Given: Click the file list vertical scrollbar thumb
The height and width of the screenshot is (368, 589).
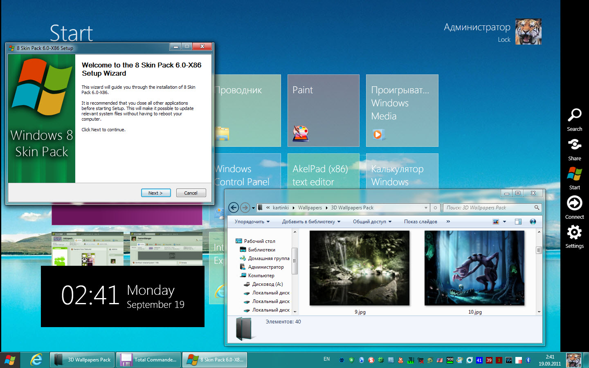Looking at the screenshot, I should click(539, 250).
